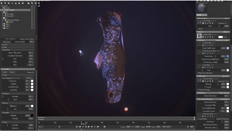
Task: Click the Albedo white color swatch
Action: [x=220, y=37]
